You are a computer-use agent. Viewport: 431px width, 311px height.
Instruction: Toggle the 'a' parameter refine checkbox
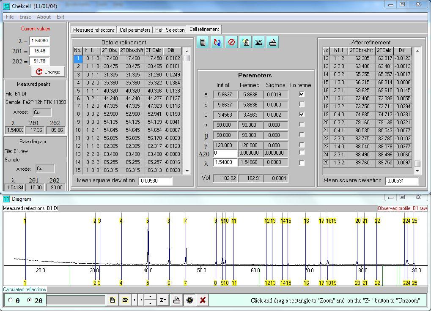pos(302,94)
